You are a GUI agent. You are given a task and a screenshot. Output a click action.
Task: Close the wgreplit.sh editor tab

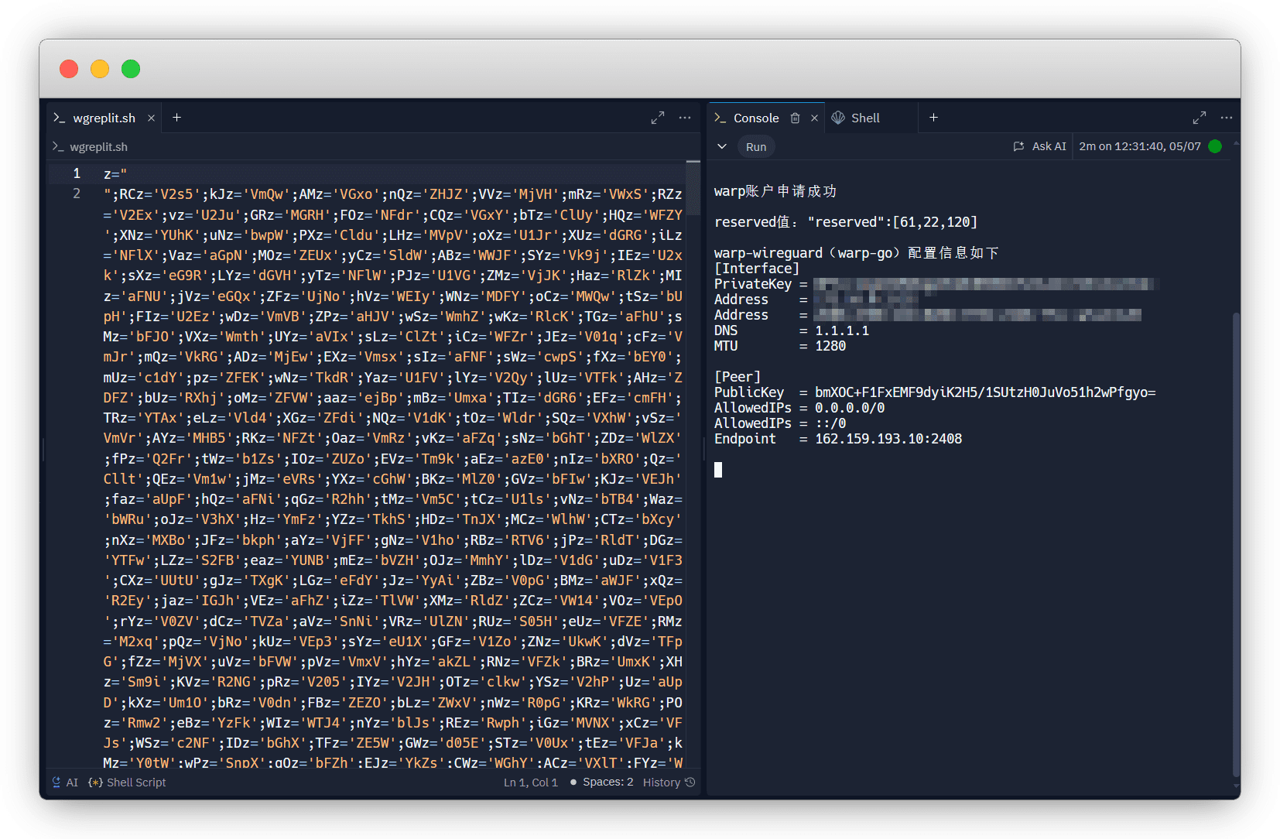tap(152, 118)
